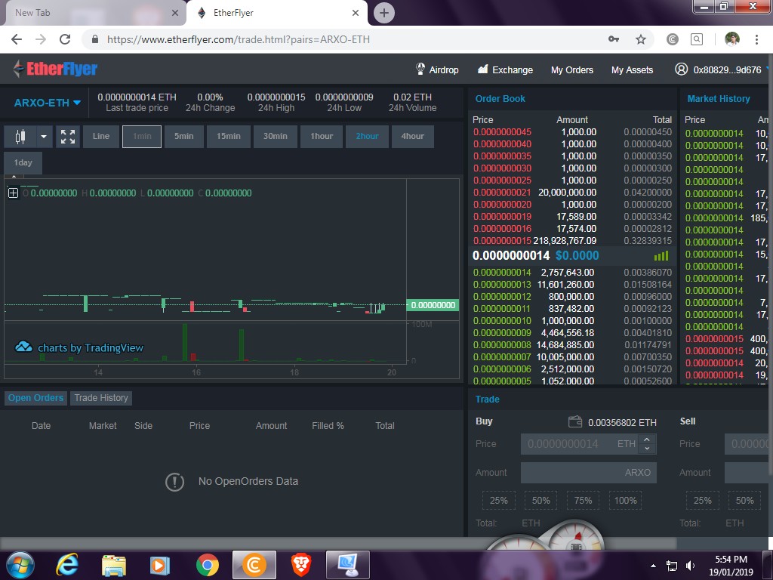Click the volume speaker icon in system tray
Screen dimensions: 773x580
(x=690, y=566)
